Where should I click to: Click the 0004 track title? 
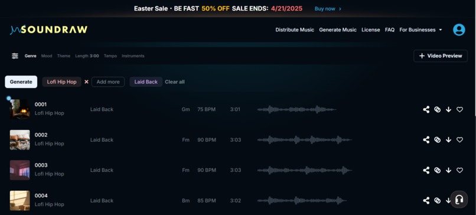pos(41,196)
